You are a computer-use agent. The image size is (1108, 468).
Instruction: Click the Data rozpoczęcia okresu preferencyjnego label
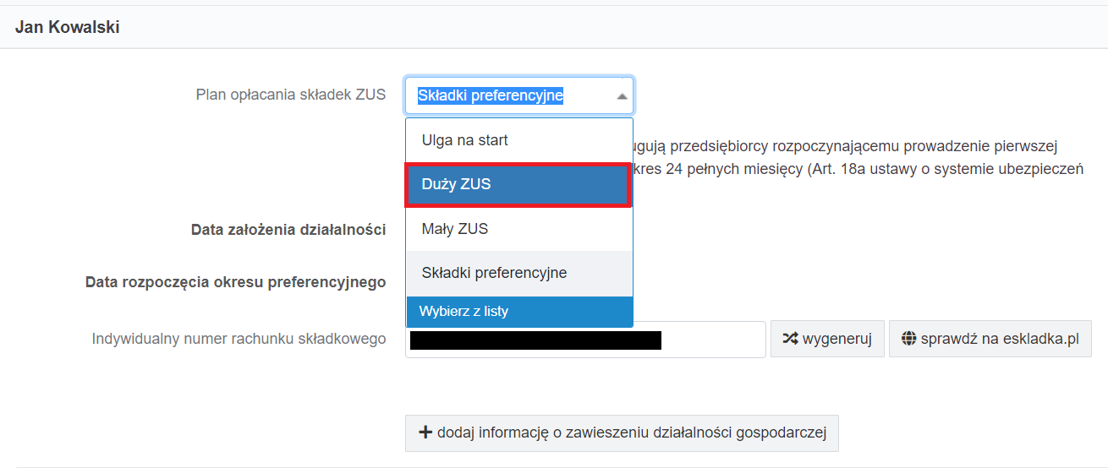point(235,282)
